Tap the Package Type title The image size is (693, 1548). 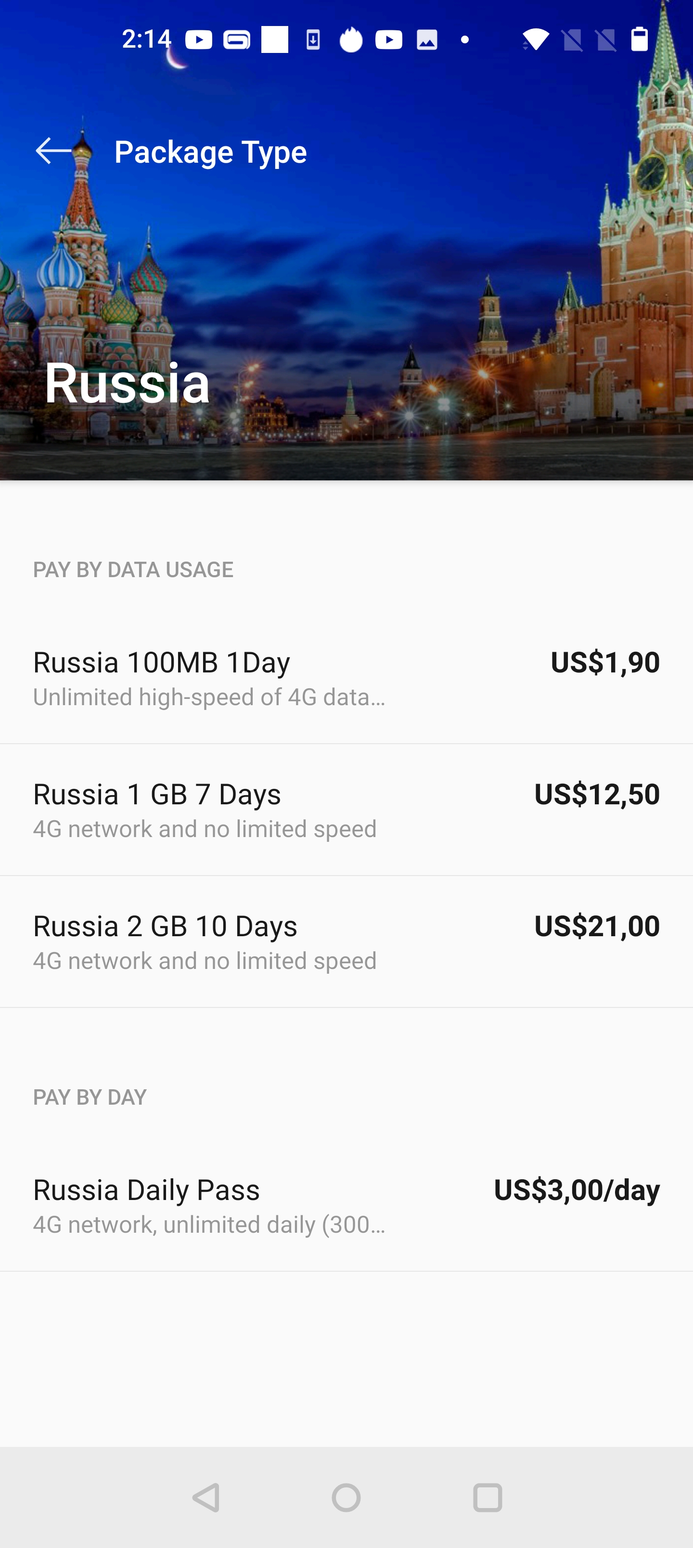tap(210, 152)
